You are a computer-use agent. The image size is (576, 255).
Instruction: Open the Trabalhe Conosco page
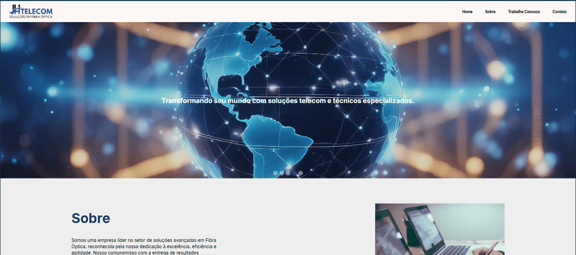(524, 12)
